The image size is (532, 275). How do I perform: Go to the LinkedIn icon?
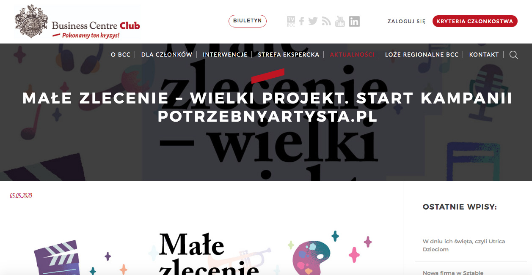(x=354, y=21)
